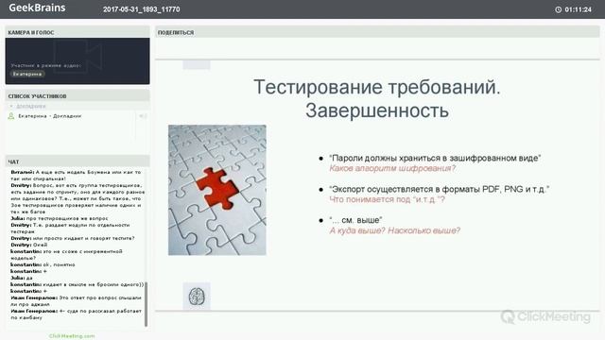Click the Екатерина name badge in video panel
The image size is (605, 340).
tap(27, 74)
